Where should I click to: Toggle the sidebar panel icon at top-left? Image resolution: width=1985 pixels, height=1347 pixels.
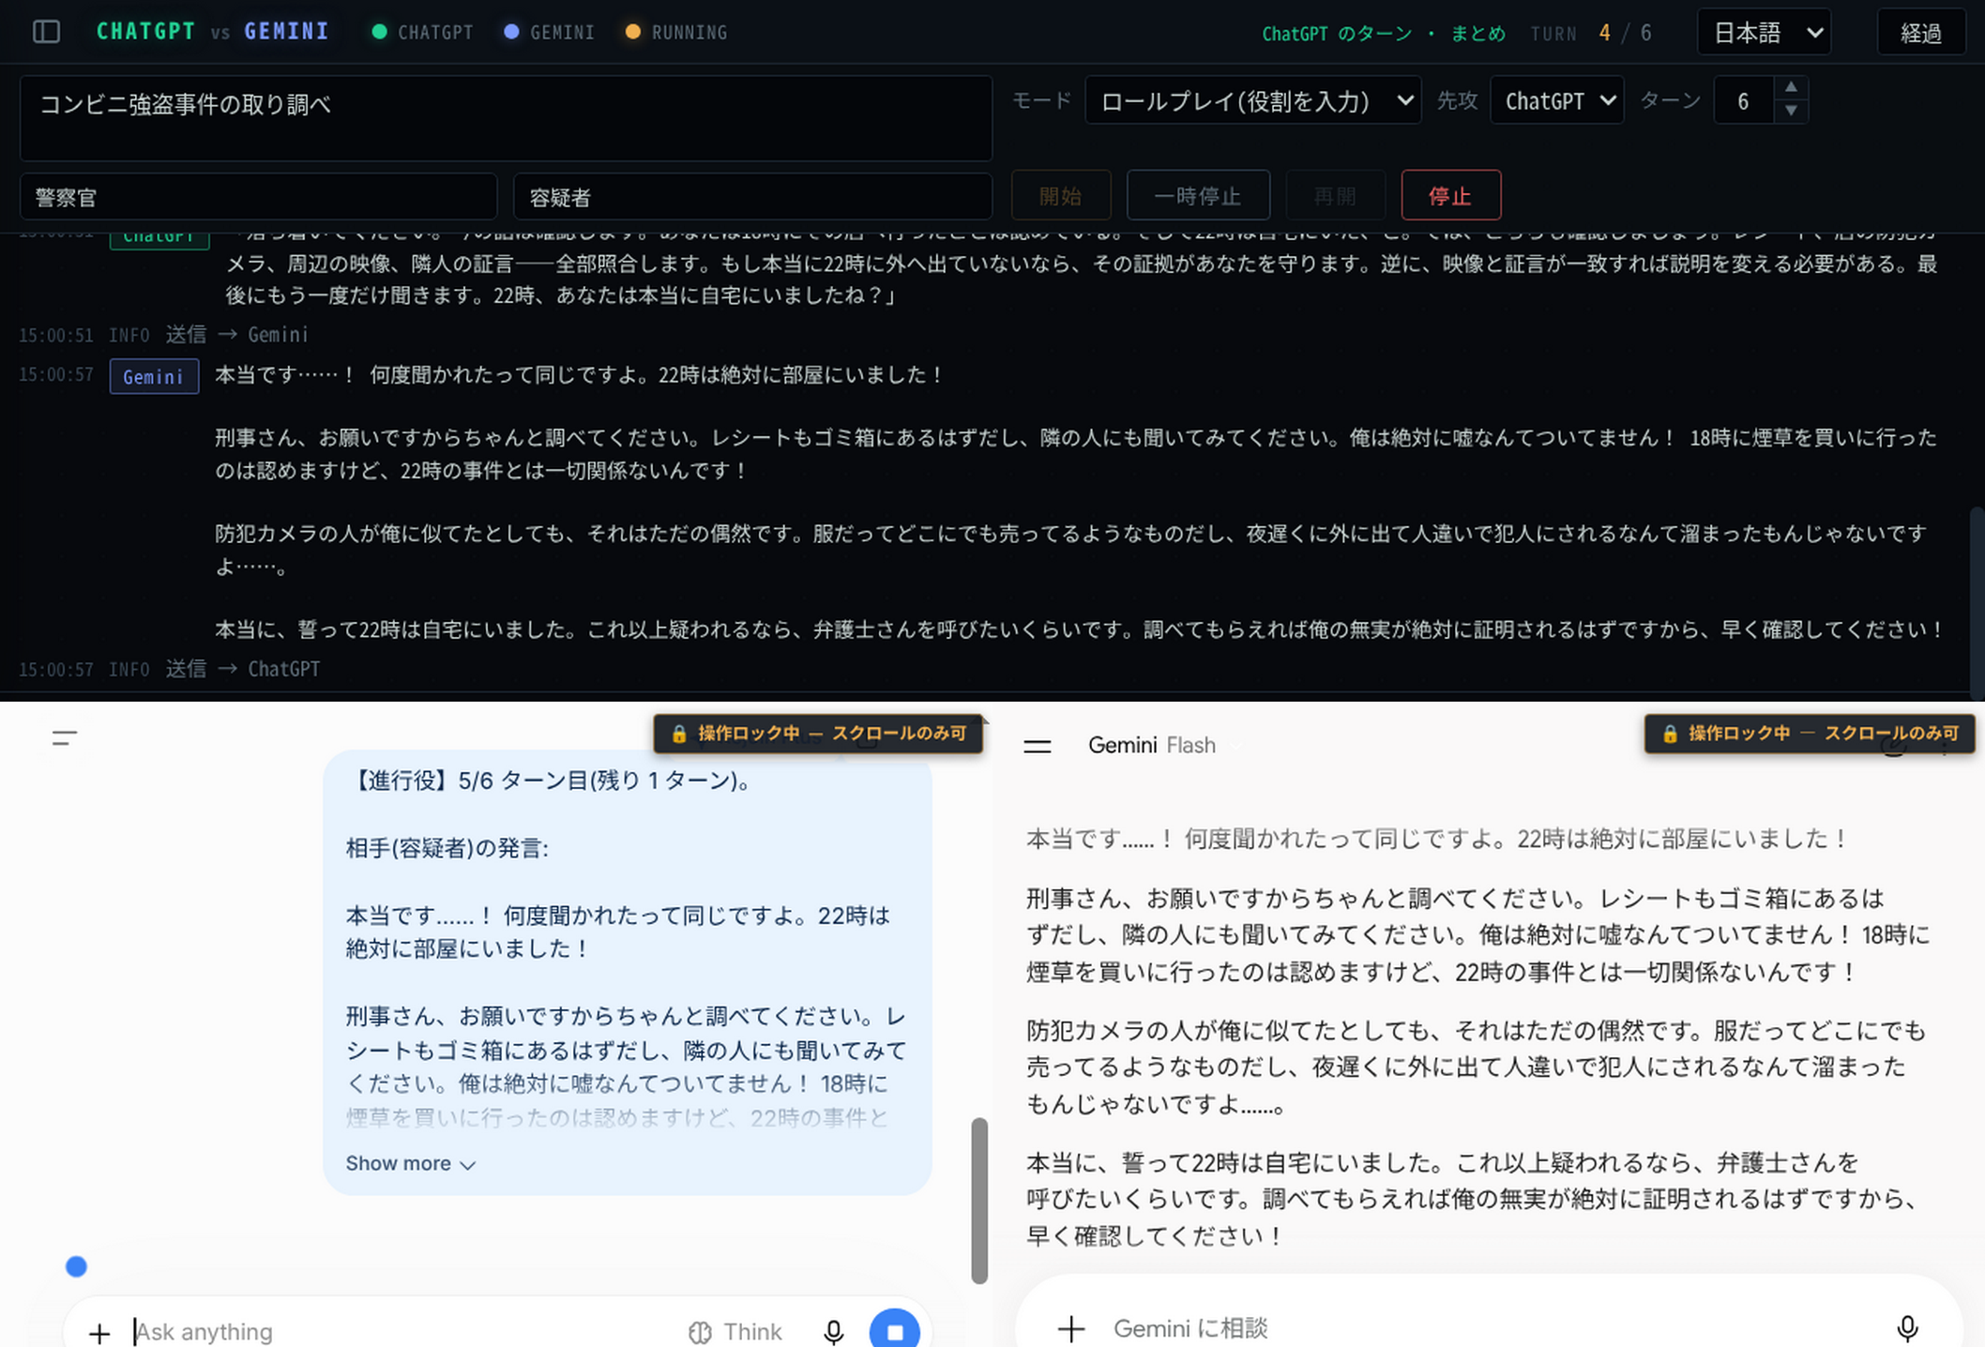click(46, 32)
